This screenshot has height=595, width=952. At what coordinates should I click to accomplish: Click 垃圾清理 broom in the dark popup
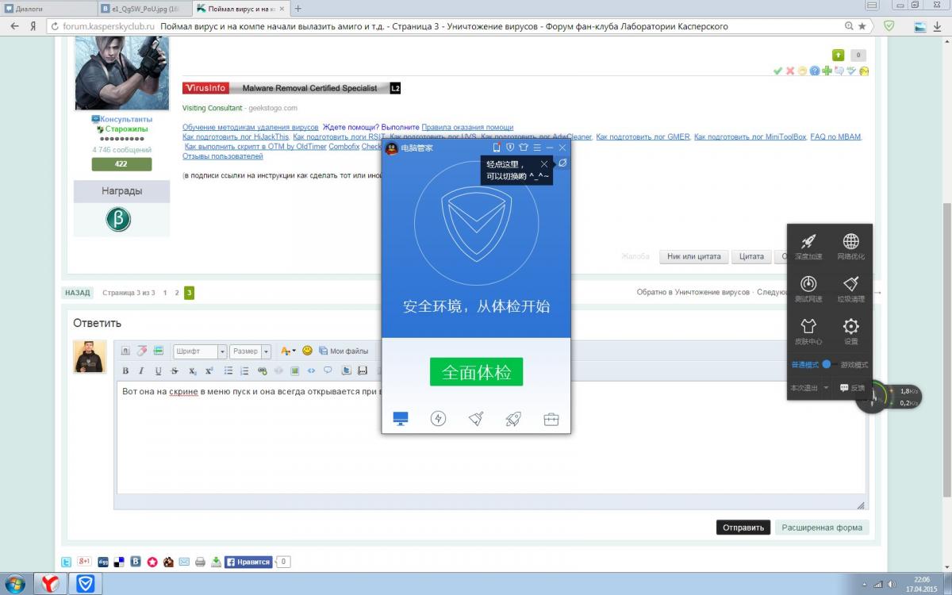pyautogui.click(x=850, y=289)
